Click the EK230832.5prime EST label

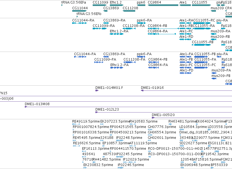[98, 165]
